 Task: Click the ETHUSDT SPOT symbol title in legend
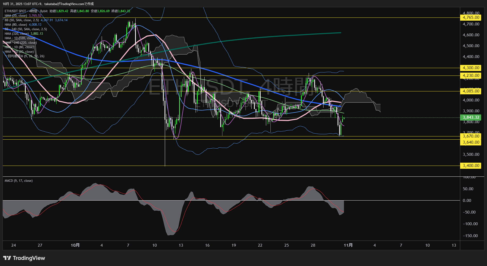click(x=15, y=11)
